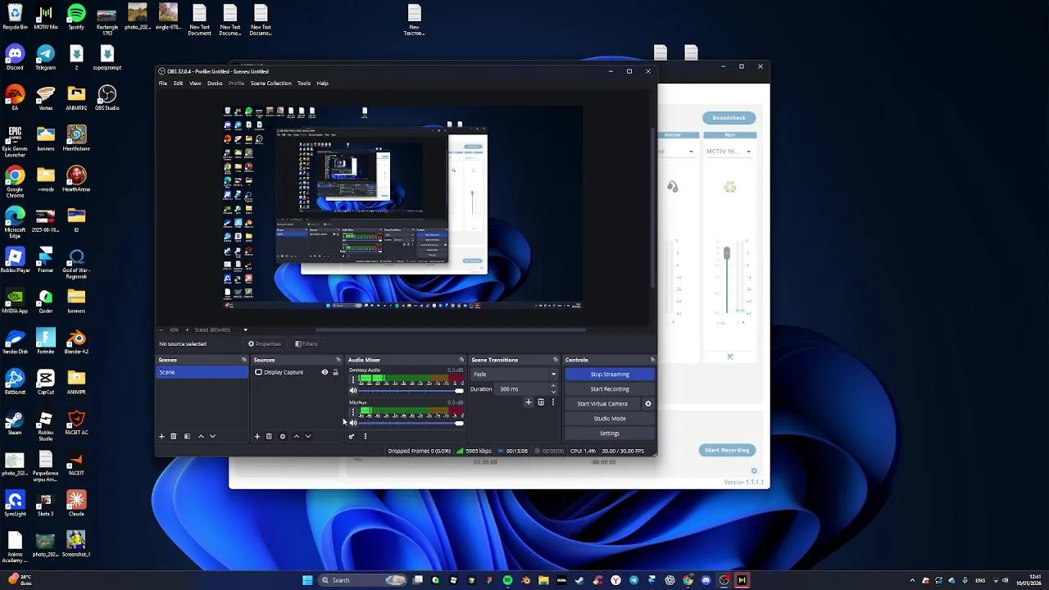Enable Studio Mode
1049x590 pixels.
pyautogui.click(x=610, y=418)
